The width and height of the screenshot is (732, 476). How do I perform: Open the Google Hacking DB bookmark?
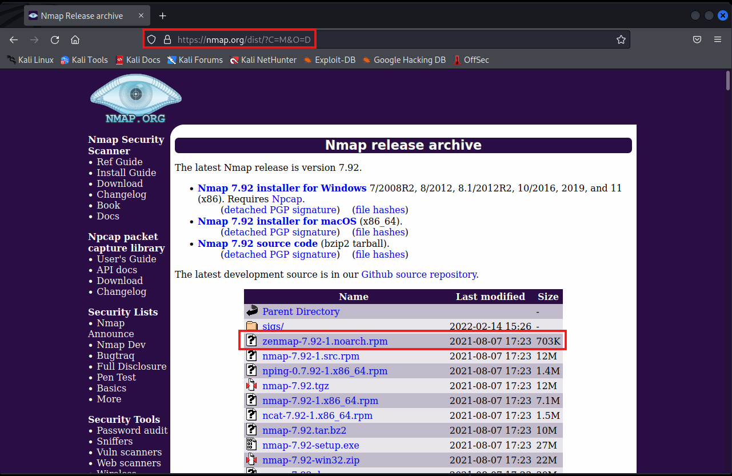click(x=404, y=59)
